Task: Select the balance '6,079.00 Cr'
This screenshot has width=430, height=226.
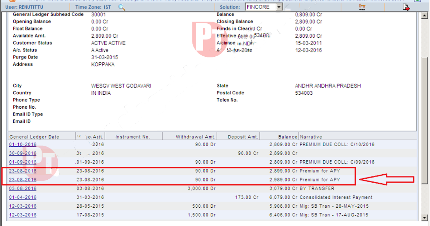Action: [x=283, y=197]
